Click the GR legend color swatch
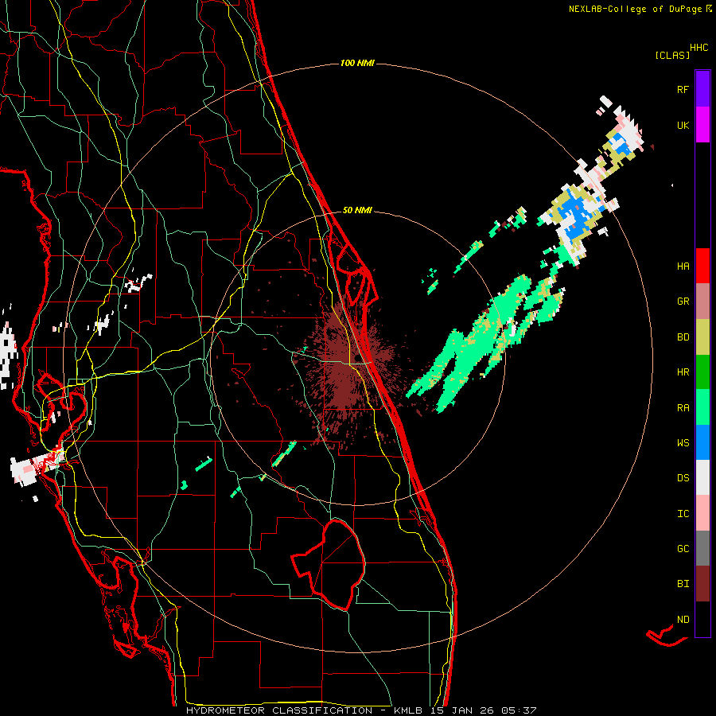This screenshot has width=716, height=716. [702, 302]
